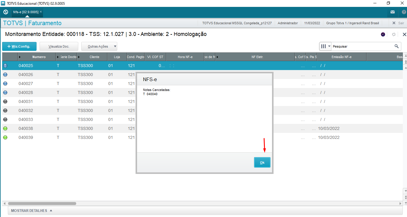Open the help question mark icon
This screenshot has width=407, height=217.
pos(403,12)
